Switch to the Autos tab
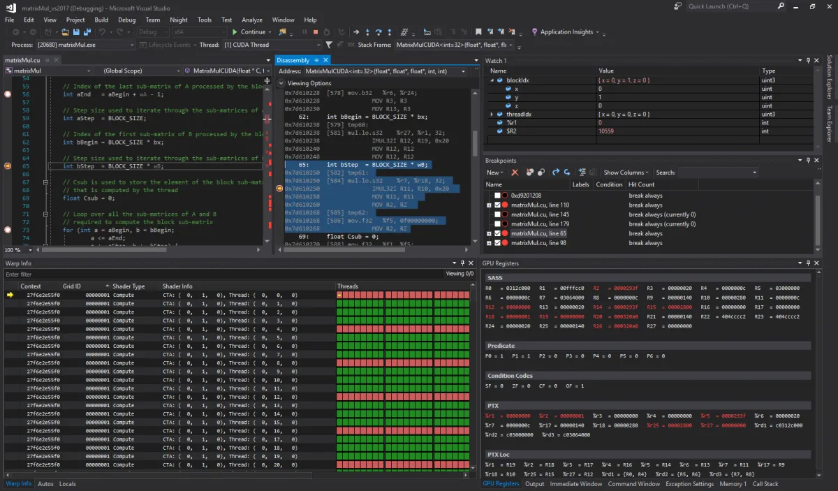 45,484
